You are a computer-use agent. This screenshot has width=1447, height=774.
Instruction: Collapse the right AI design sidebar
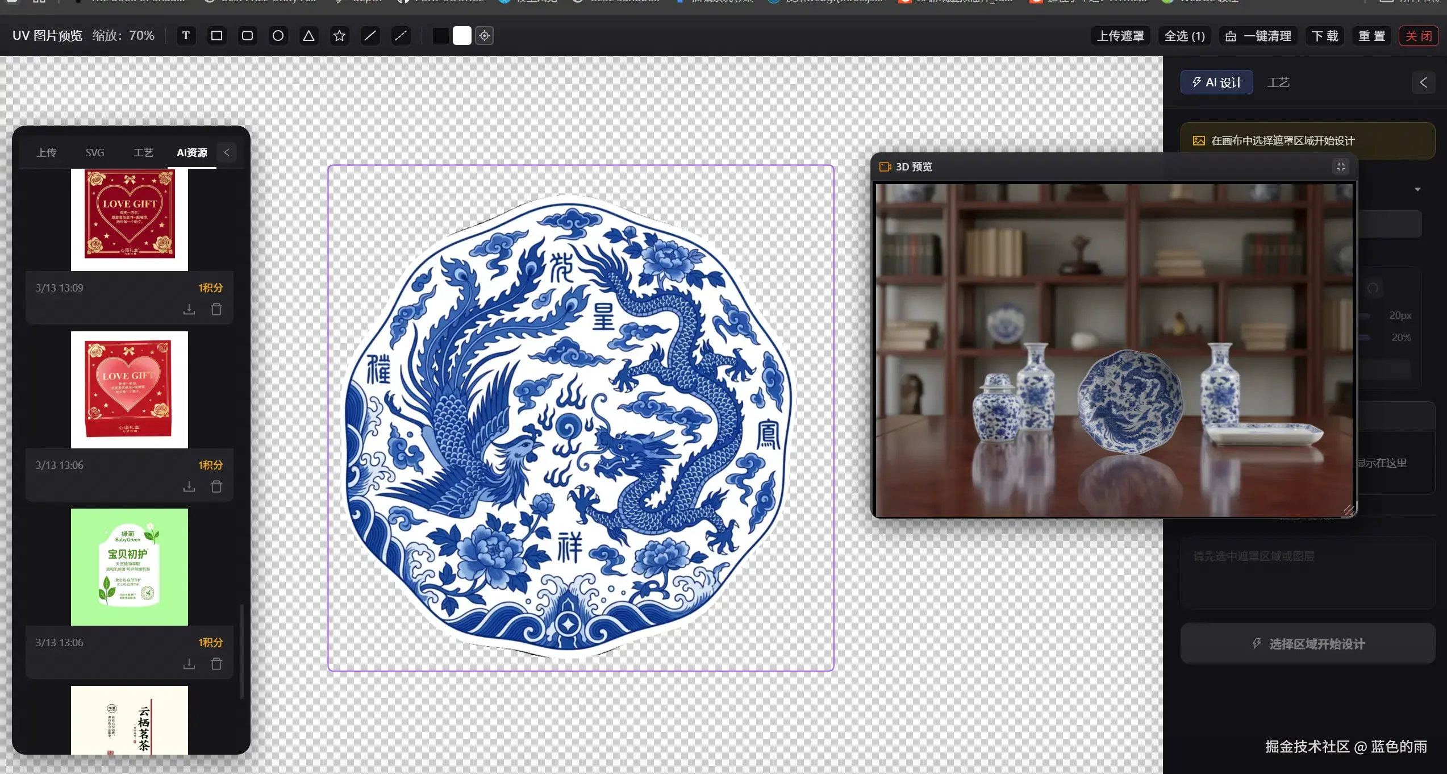pyautogui.click(x=1423, y=82)
